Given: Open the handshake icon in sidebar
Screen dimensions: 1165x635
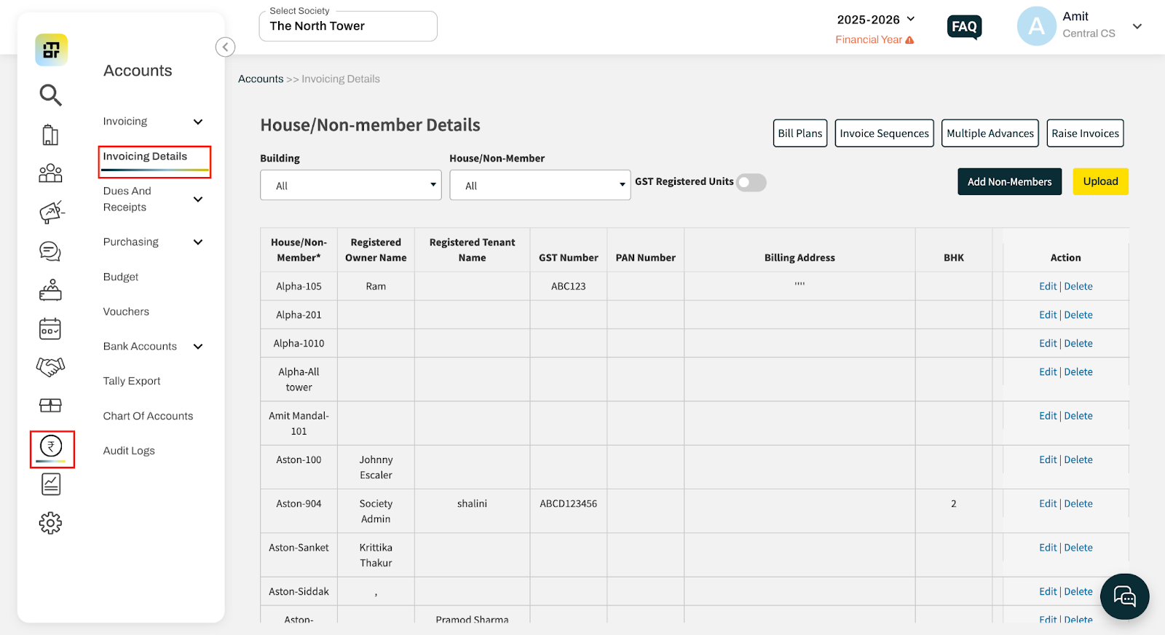Looking at the screenshot, I should [50, 366].
